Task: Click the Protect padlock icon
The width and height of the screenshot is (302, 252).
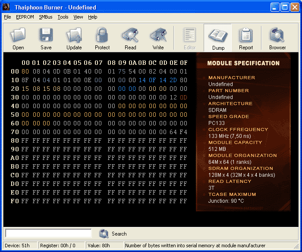Action: [102, 35]
